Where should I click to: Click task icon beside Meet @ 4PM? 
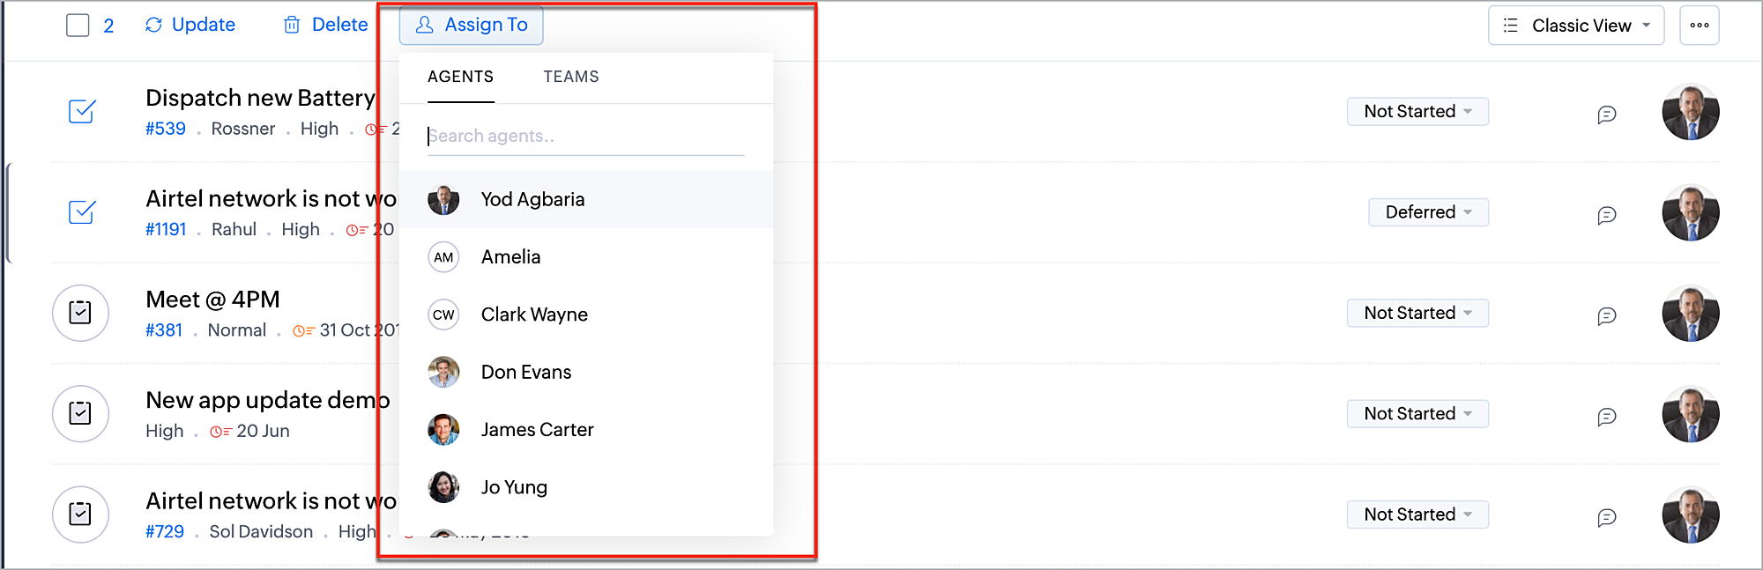point(80,313)
